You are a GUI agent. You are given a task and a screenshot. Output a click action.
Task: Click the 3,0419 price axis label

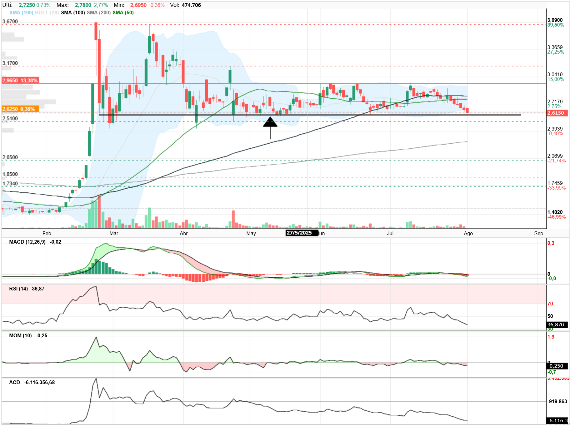pyautogui.click(x=555, y=75)
